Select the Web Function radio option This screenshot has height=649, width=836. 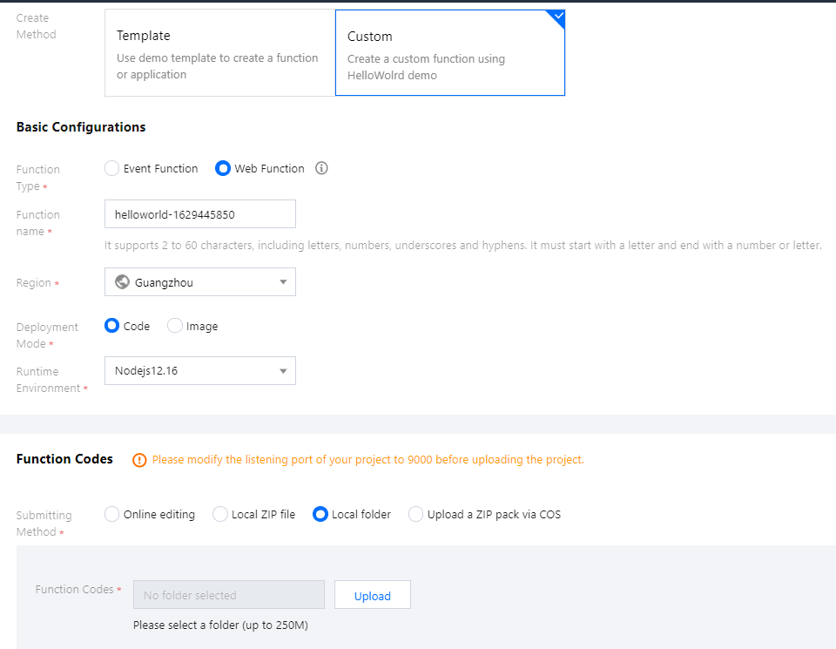coord(223,168)
